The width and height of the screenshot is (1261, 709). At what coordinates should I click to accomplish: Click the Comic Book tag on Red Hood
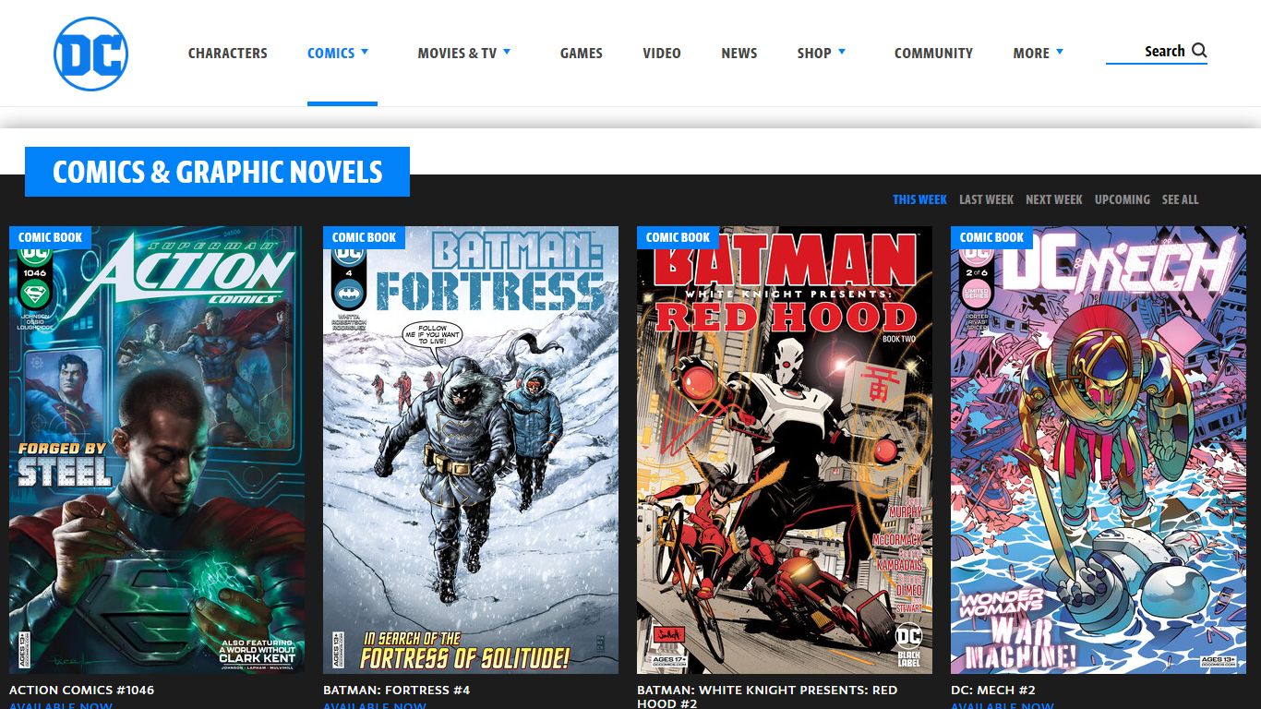click(x=678, y=237)
